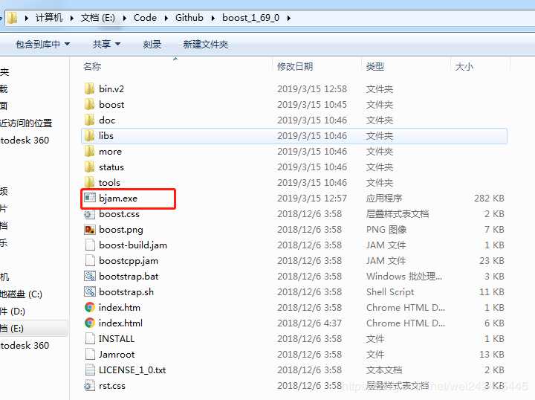Select the index.html file name

coord(120,323)
